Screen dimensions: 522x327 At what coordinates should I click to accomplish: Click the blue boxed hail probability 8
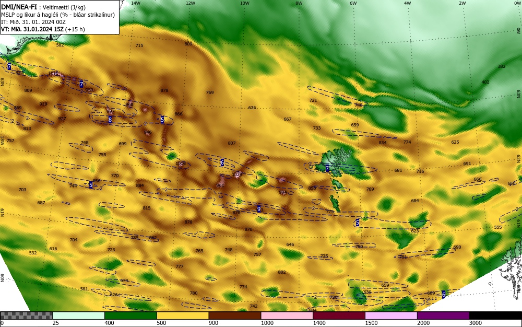110,120
